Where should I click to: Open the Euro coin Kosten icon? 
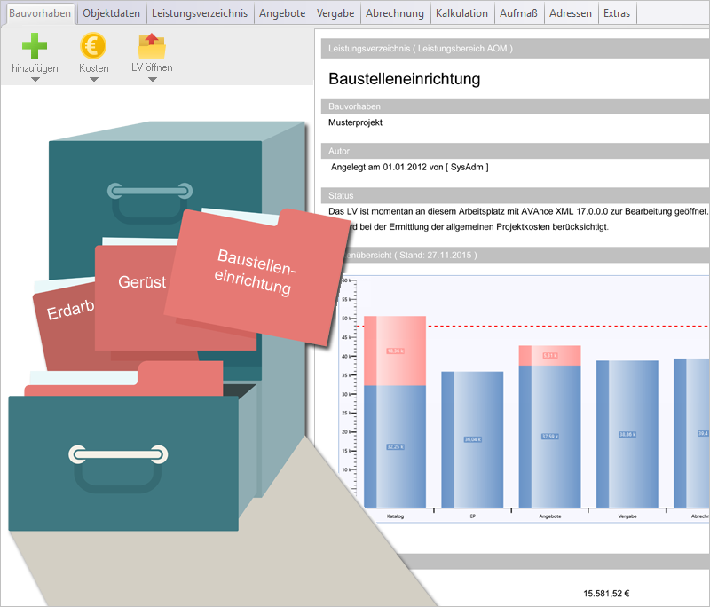93,46
